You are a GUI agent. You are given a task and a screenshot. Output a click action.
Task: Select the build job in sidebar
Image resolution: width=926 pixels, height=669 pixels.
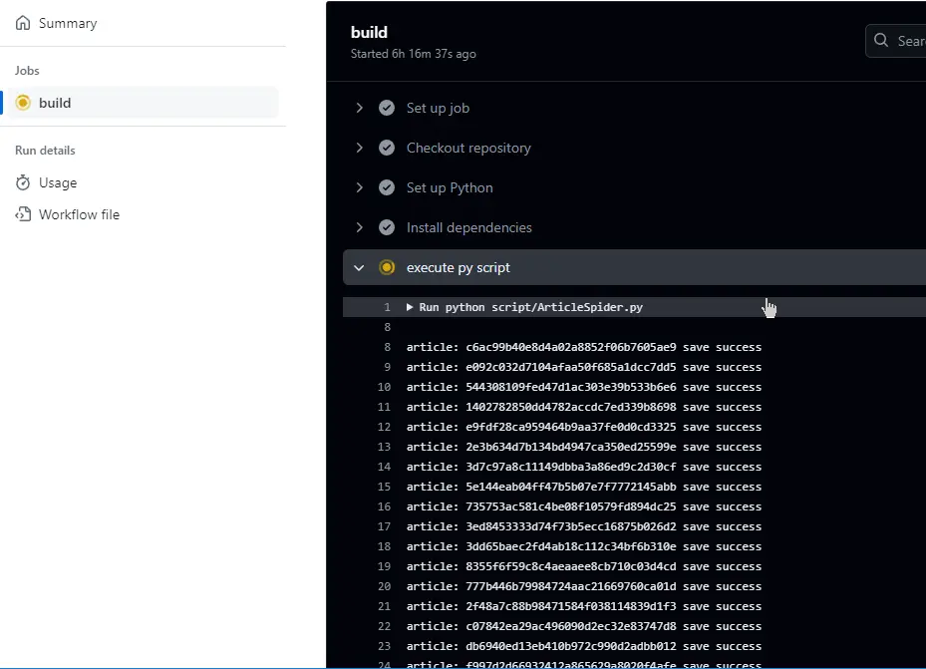click(143, 103)
